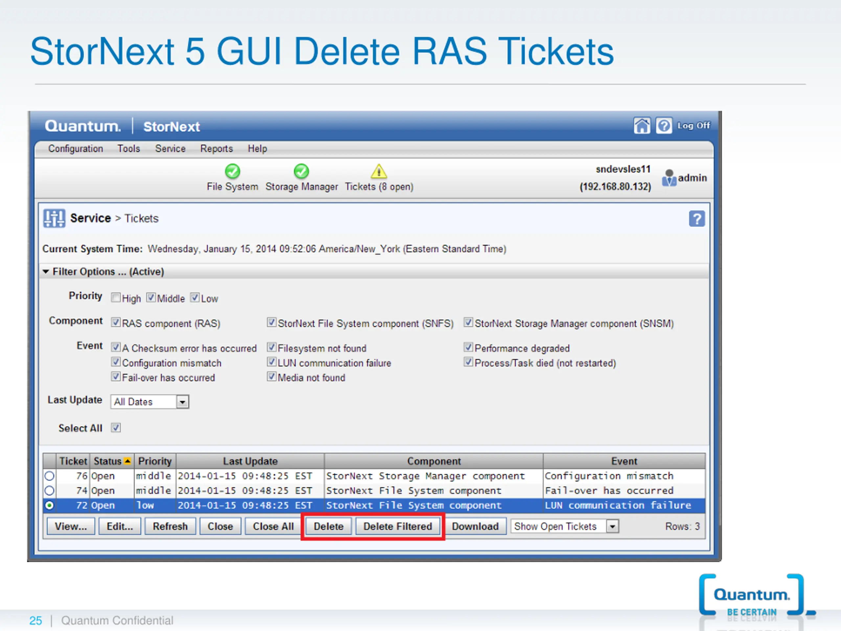Uncheck the Low priority checkbox
The width and height of the screenshot is (841, 631).
click(195, 297)
